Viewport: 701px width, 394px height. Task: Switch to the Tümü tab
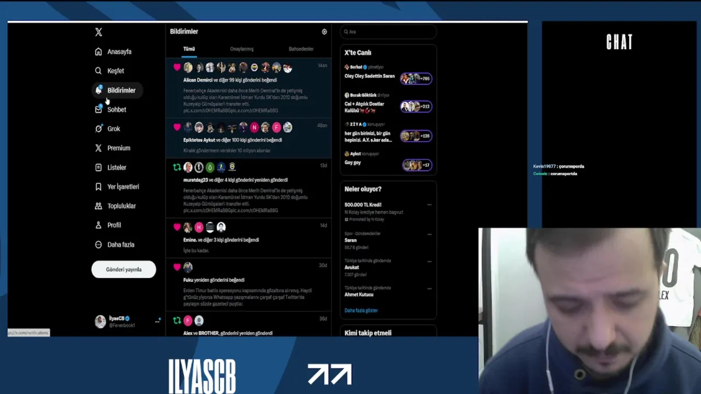pyautogui.click(x=189, y=49)
